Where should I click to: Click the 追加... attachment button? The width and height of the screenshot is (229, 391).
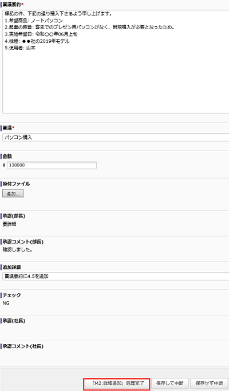[x=13, y=193]
